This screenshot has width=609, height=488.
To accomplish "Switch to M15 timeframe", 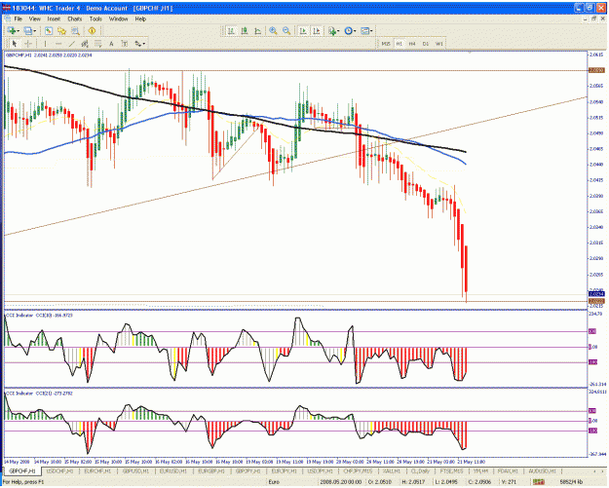I will (x=386, y=44).
